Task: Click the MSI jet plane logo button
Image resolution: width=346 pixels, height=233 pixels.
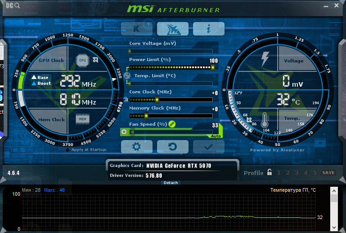Action: (173, 29)
